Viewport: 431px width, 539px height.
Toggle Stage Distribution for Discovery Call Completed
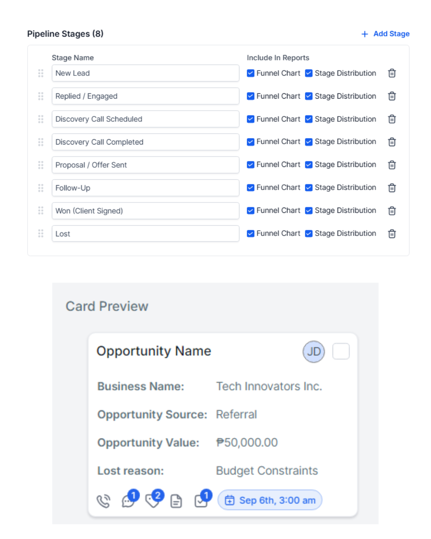pyautogui.click(x=309, y=142)
